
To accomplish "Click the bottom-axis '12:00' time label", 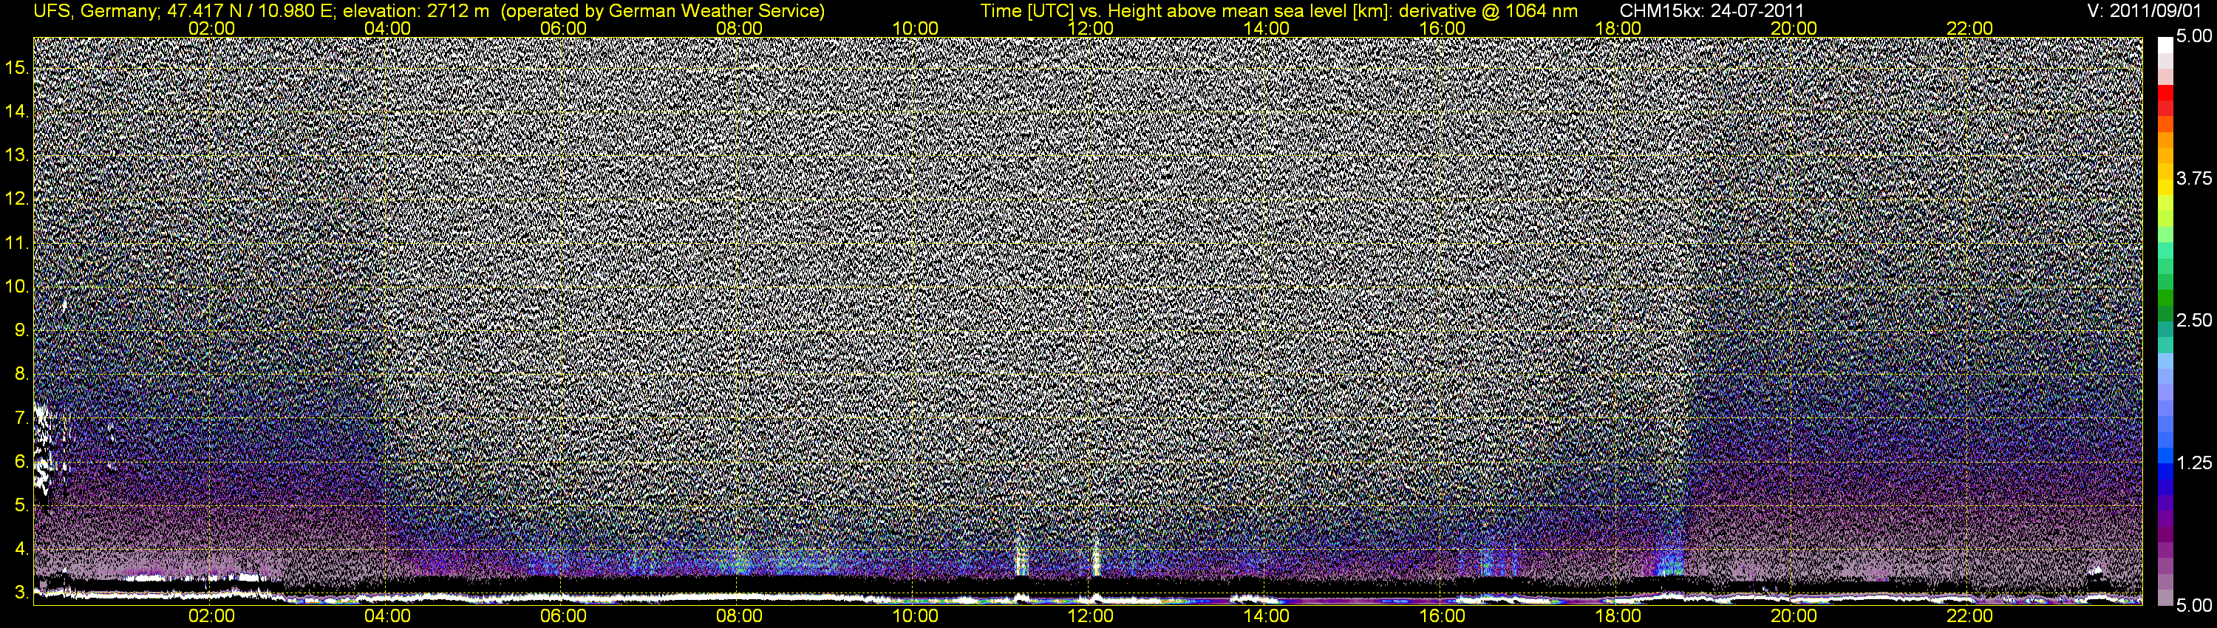I will pyautogui.click(x=1091, y=616).
